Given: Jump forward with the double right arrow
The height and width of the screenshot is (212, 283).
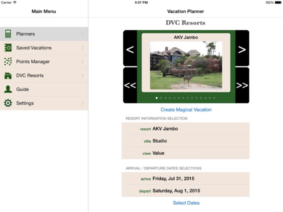Looking at the screenshot, I should pyautogui.click(x=242, y=85).
